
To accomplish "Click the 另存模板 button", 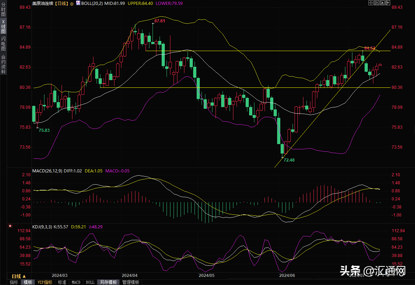I will [x=108, y=282].
